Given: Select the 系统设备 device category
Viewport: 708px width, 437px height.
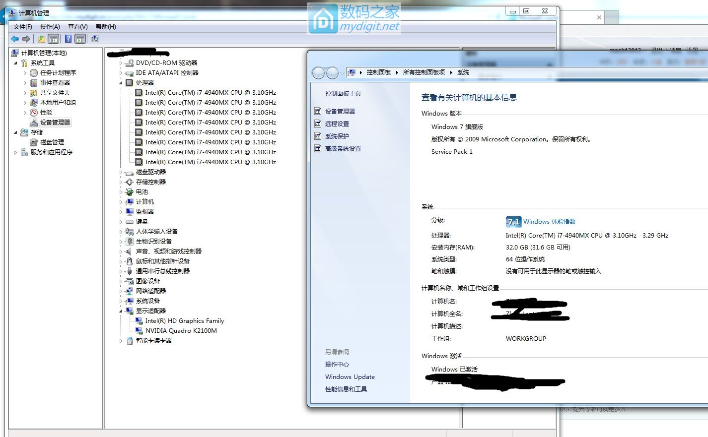Looking at the screenshot, I should coord(148,301).
